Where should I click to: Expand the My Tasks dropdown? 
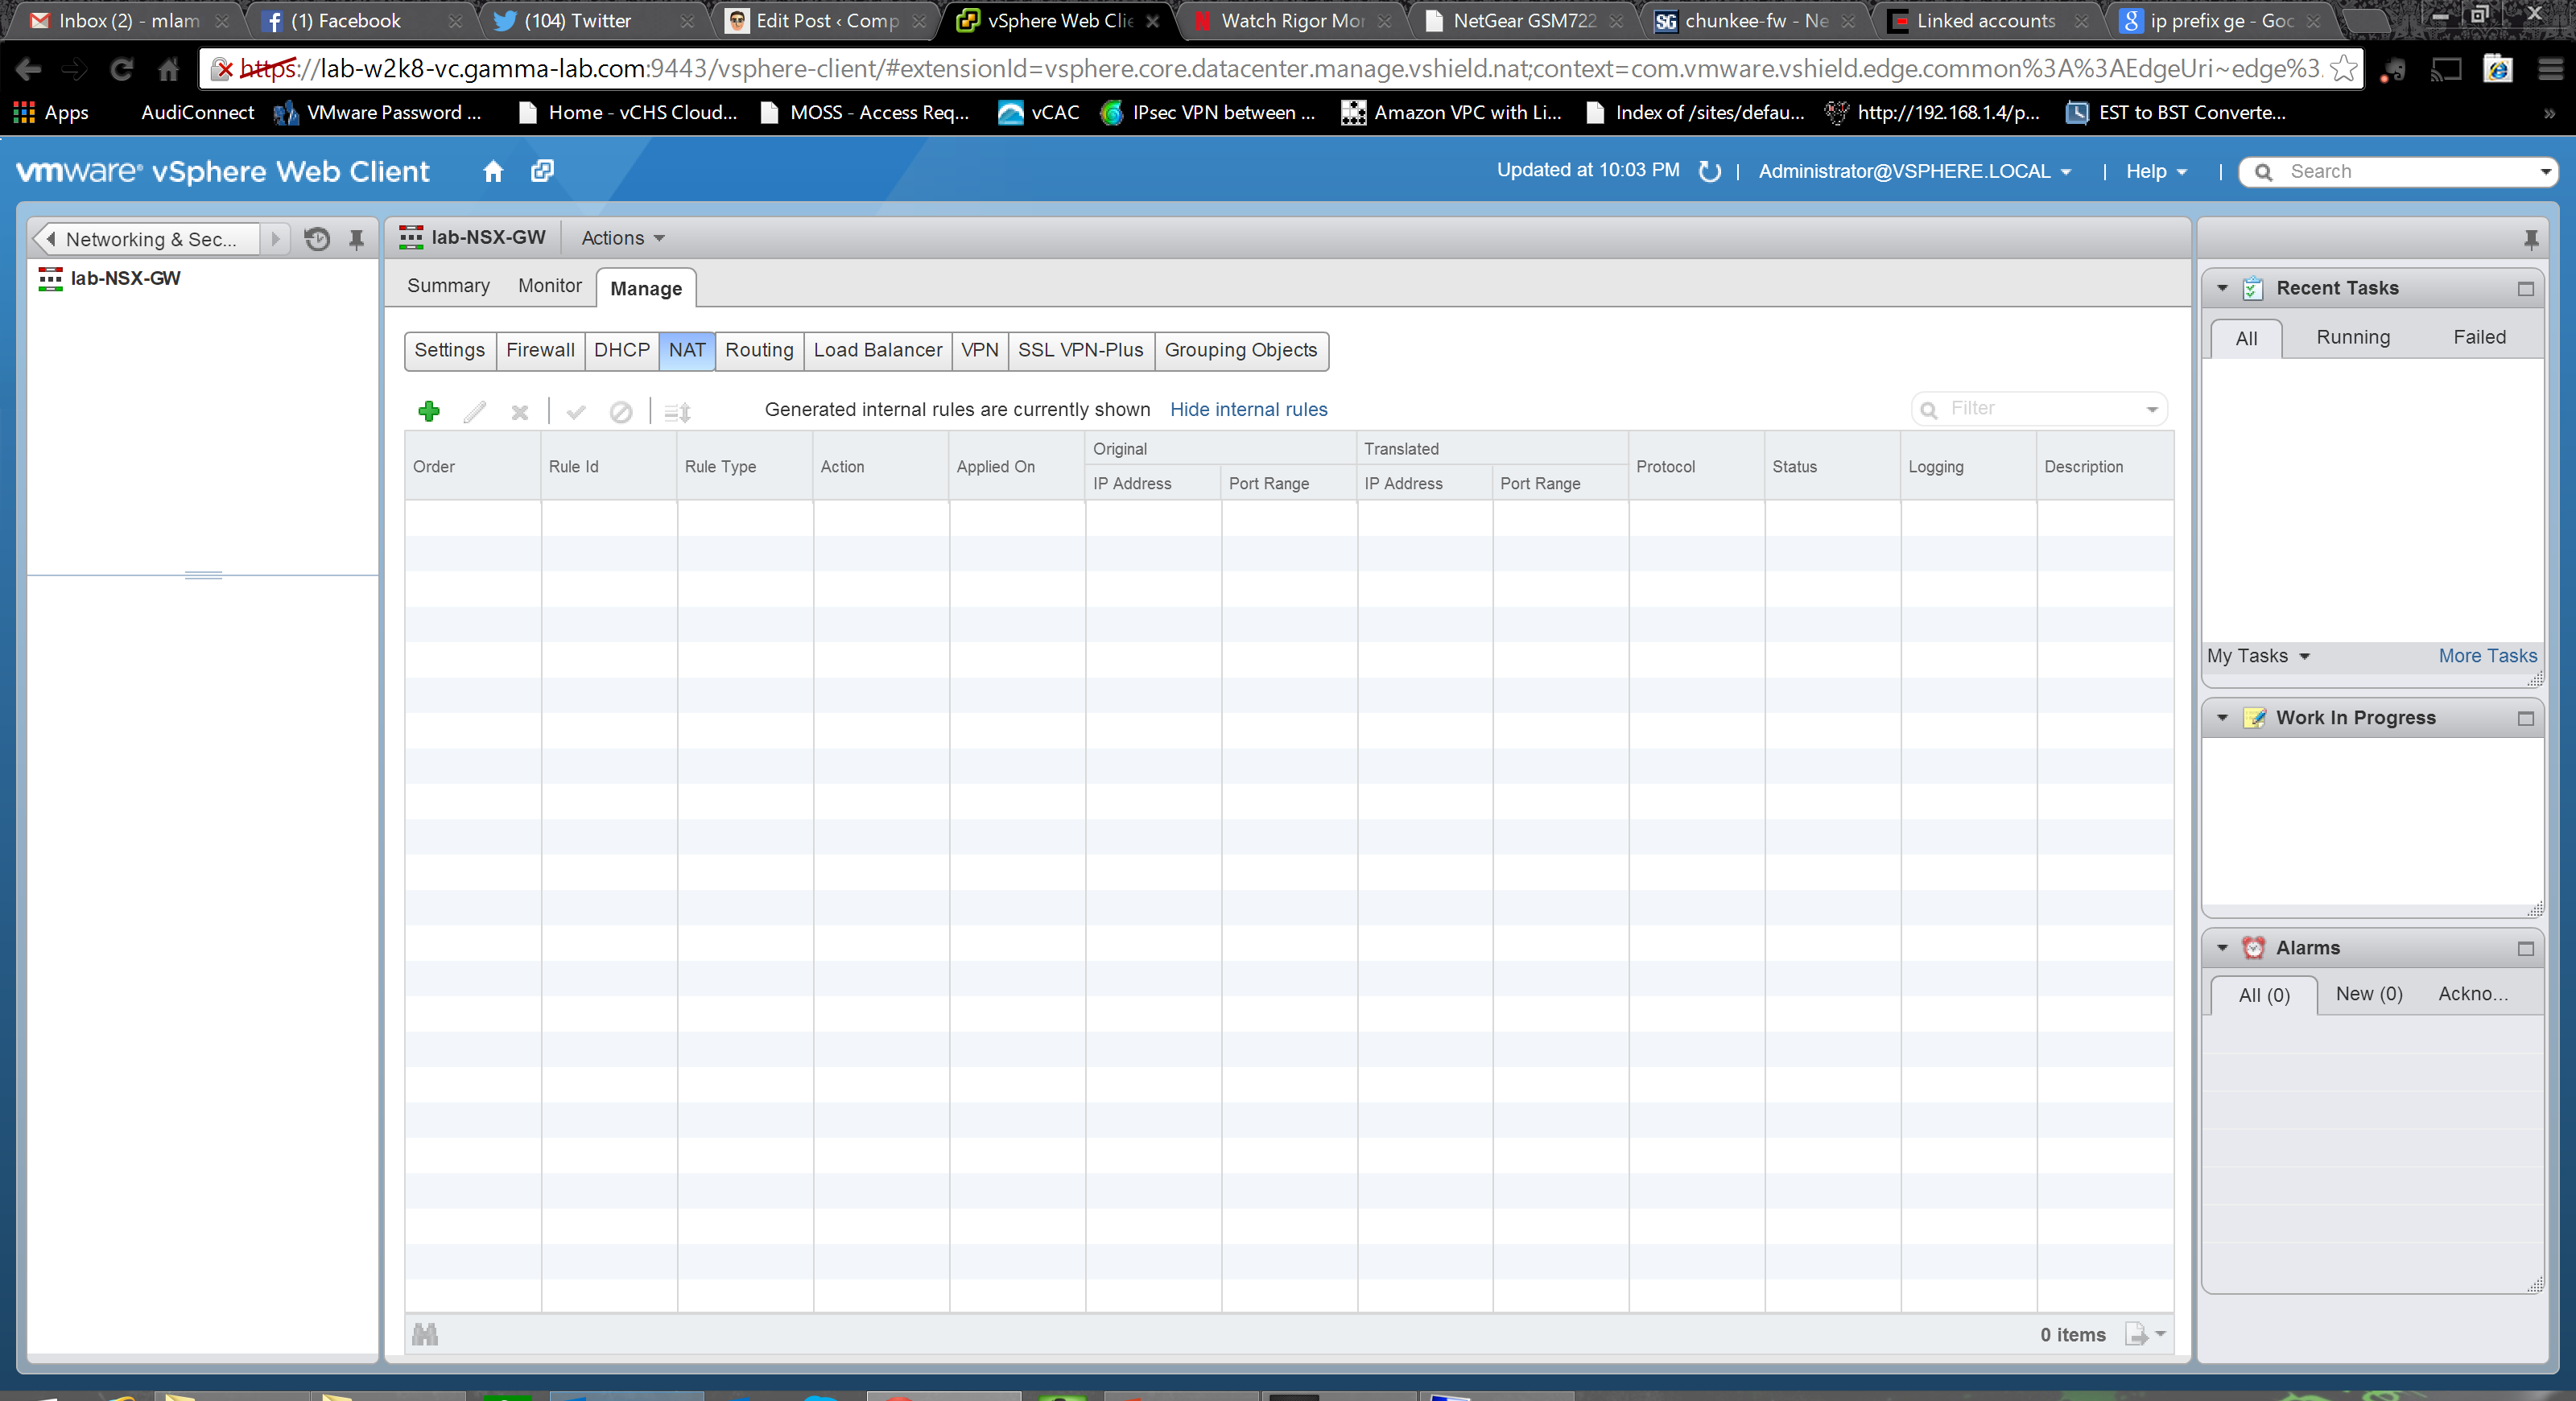2258,656
